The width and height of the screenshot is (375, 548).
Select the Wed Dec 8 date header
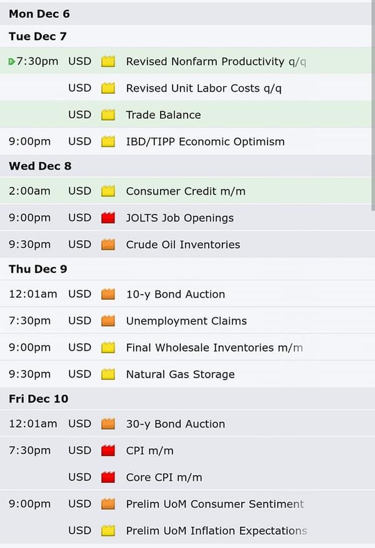186,165
